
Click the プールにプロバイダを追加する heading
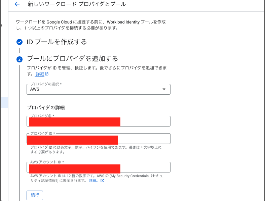click(73, 58)
